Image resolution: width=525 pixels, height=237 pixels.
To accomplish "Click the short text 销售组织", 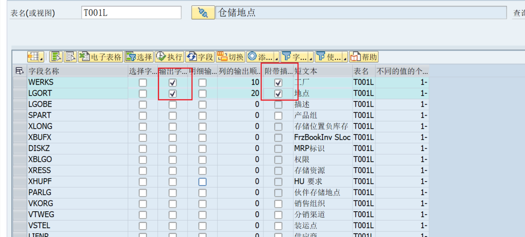I will 309,203.
